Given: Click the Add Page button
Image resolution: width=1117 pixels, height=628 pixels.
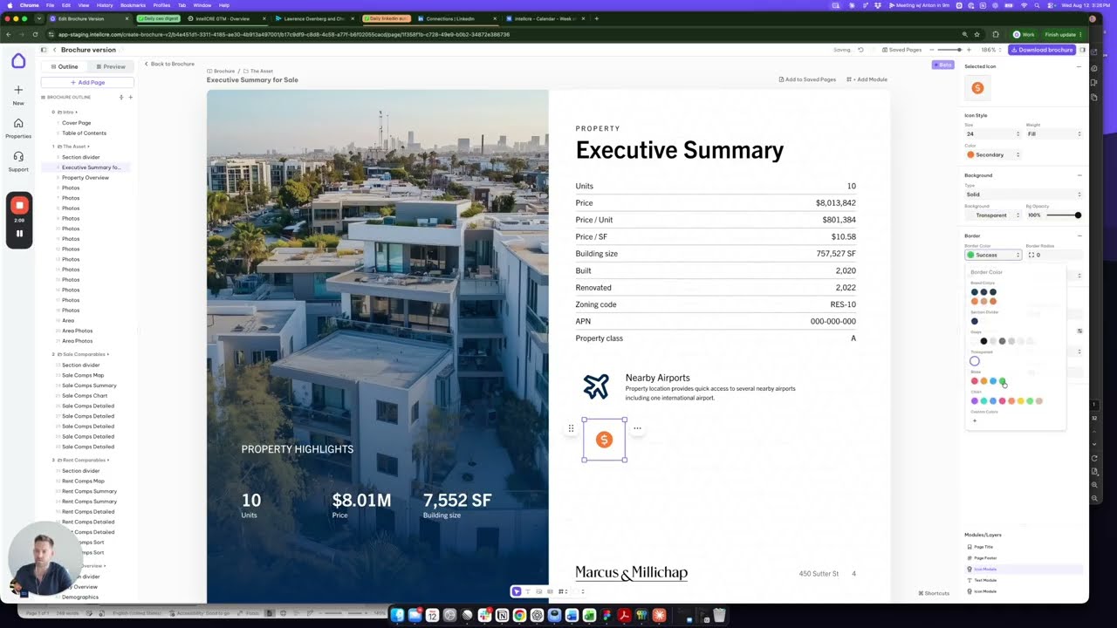Looking at the screenshot, I should tap(87, 82).
